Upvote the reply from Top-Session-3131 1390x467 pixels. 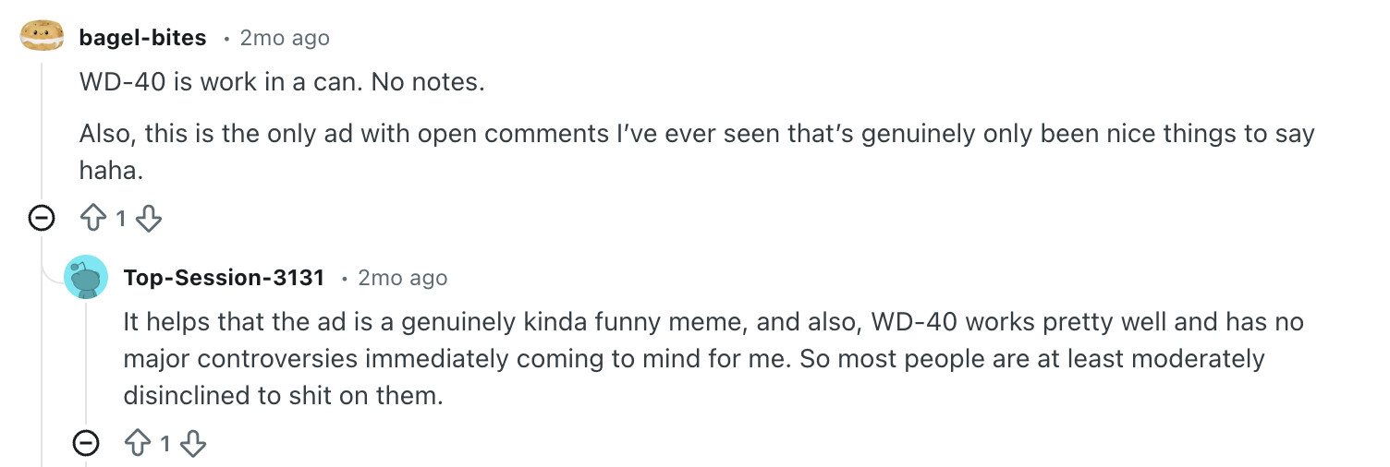pyautogui.click(x=139, y=444)
